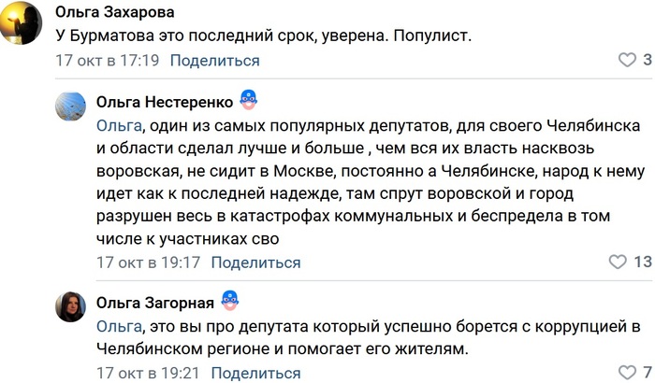
Task: Like Ольга Нестеренко's reply with the heart
Action: [617, 262]
